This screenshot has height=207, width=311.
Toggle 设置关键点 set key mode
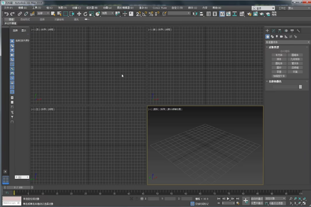coord(257,203)
